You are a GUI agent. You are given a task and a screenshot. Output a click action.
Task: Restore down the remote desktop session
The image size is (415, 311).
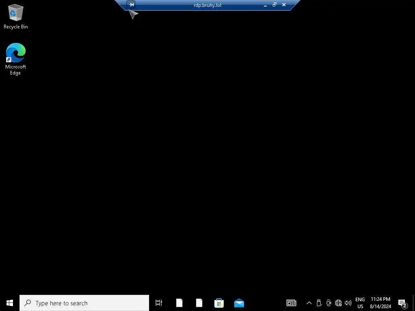[x=274, y=5]
